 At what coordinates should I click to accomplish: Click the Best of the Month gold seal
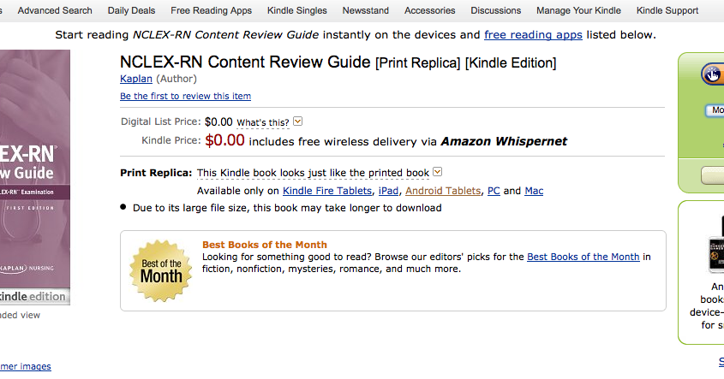[160, 269]
